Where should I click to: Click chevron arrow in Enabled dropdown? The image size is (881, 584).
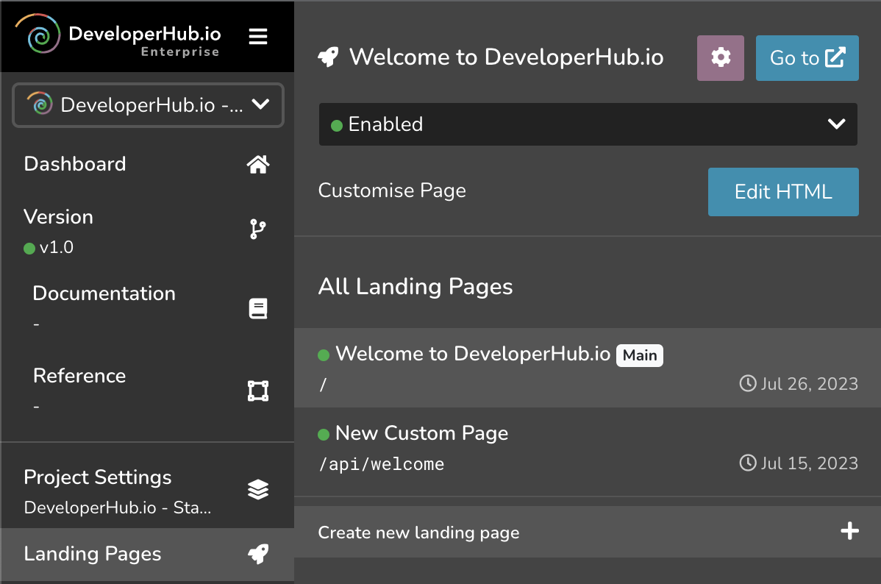pos(836,124)
